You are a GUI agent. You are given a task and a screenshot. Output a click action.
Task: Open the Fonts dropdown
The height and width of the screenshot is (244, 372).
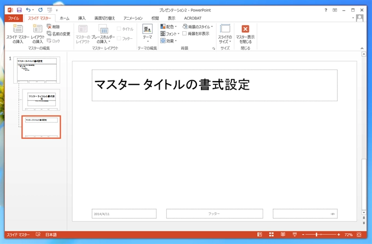pyautogui.click(x=170, y=34)
